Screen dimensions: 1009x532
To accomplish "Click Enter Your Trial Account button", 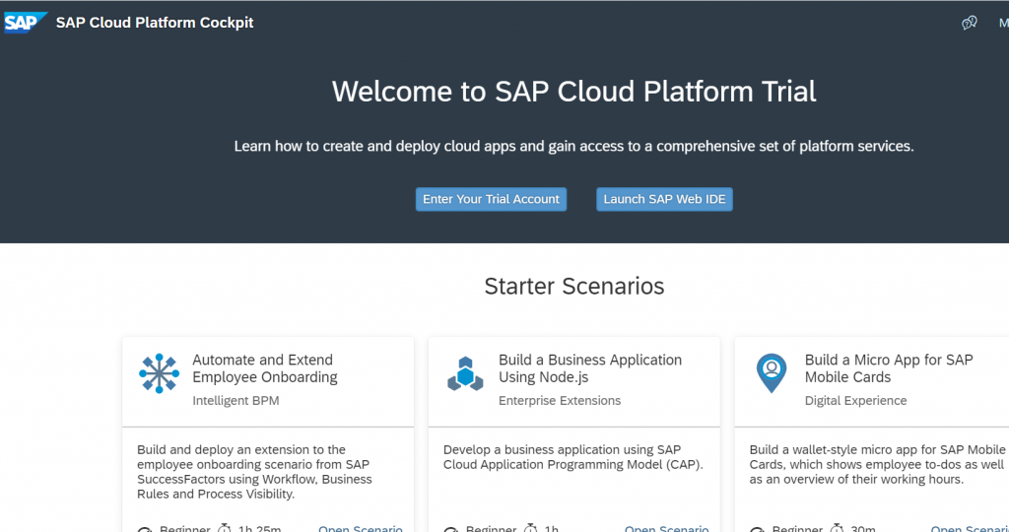I will coord(491,199).
